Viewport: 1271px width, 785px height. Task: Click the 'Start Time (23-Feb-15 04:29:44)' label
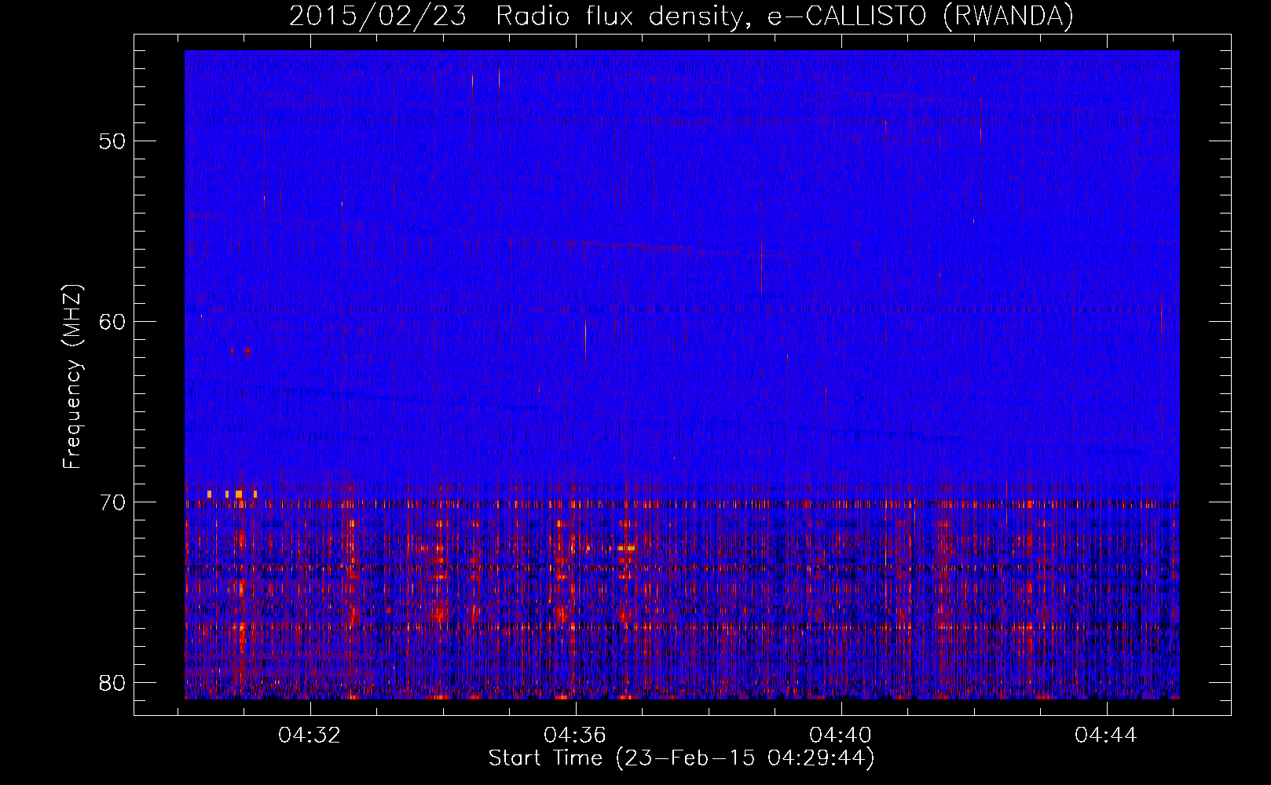pos(681,758)
